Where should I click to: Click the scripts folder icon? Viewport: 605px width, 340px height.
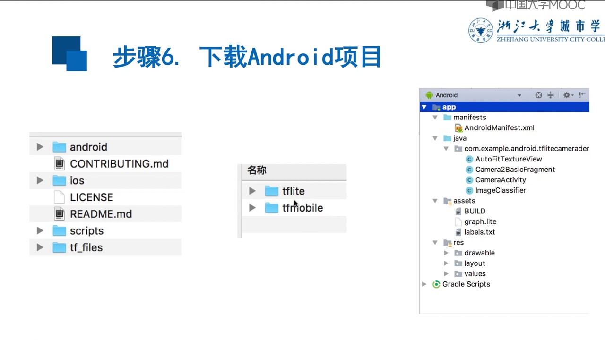click(59, 230)
